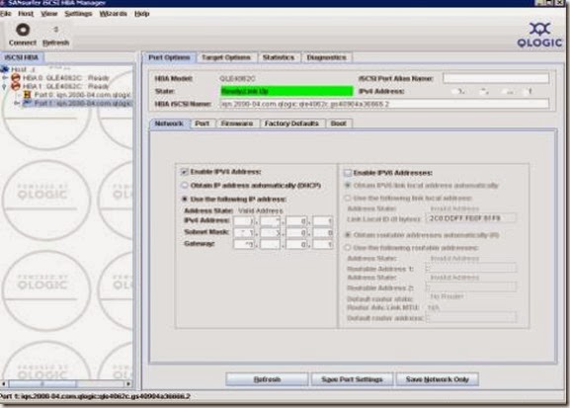This screenshot has width=570, height=408.
Task: Switch to the Port Options tab
Action: (x=169, y=57)
